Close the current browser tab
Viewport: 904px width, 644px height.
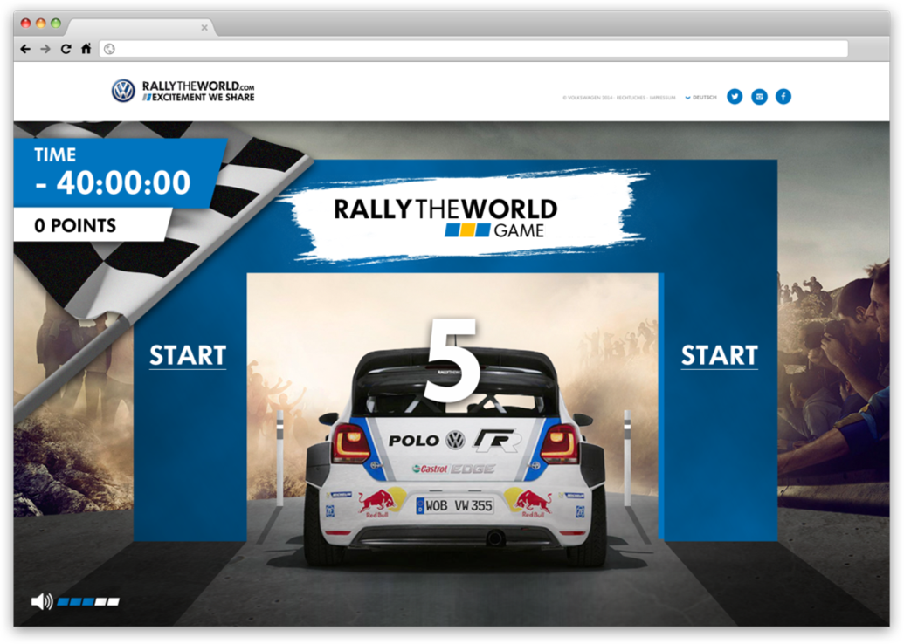[204, 28]
